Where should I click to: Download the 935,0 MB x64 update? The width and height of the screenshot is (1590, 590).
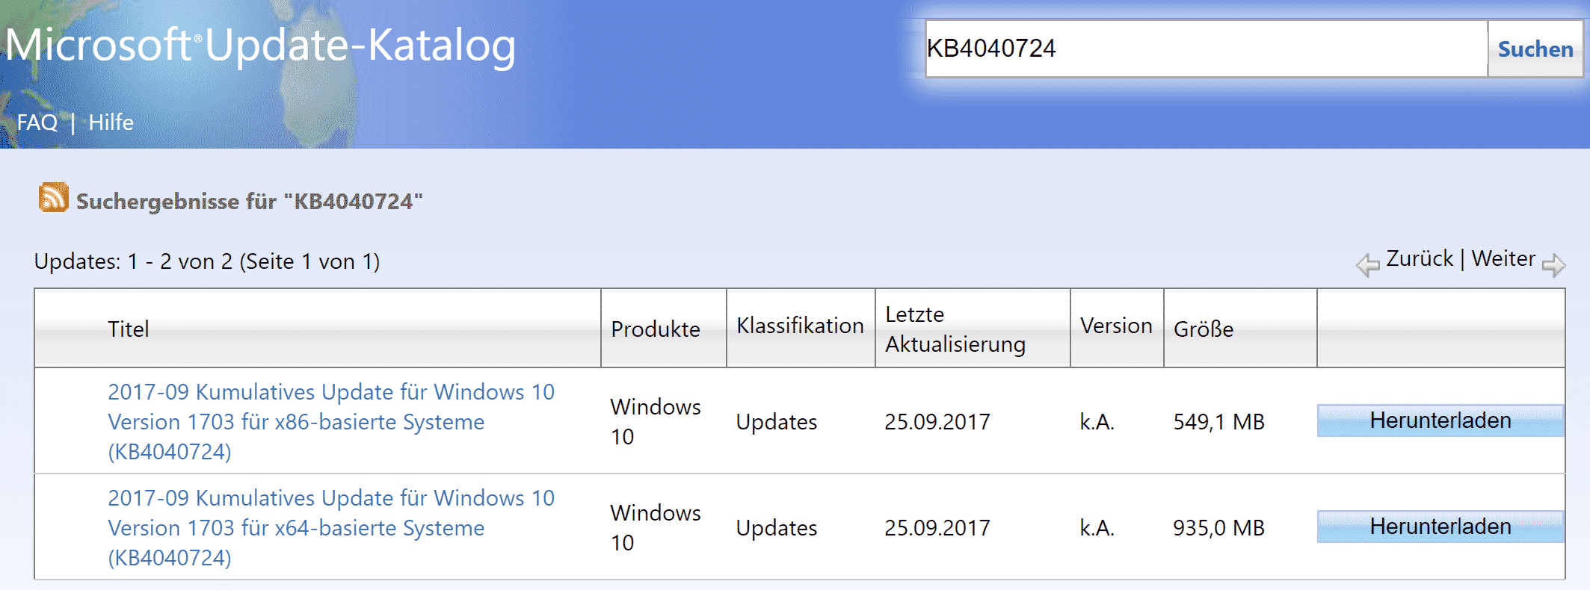(x=1440, y=527)
